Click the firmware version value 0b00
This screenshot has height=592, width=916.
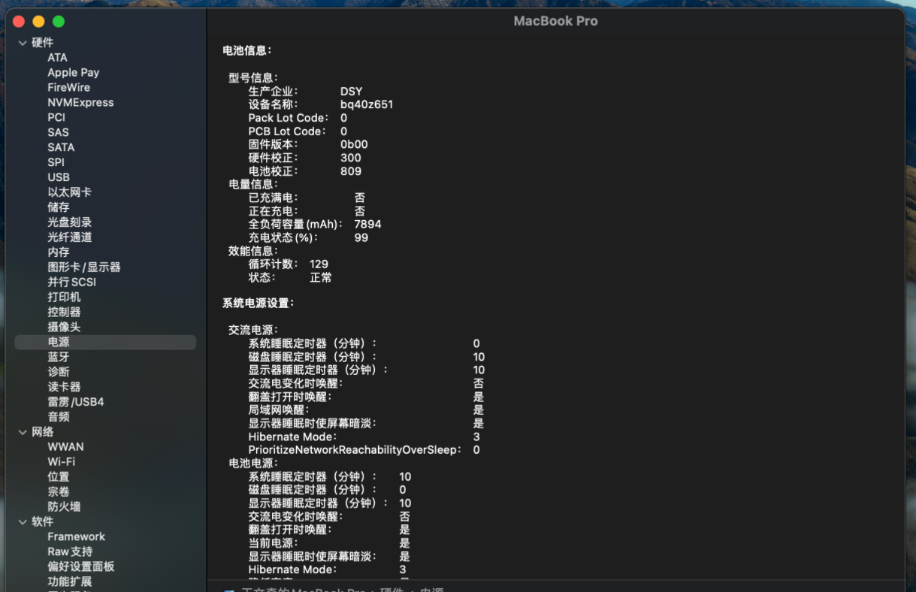[354, 144]
